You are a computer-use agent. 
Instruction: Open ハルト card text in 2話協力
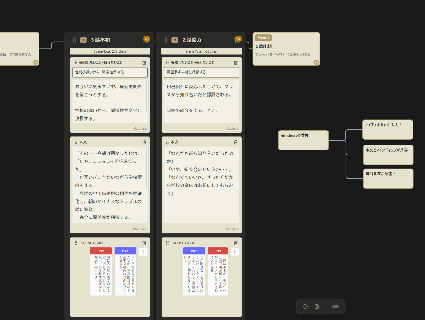[x=194, y=275]
